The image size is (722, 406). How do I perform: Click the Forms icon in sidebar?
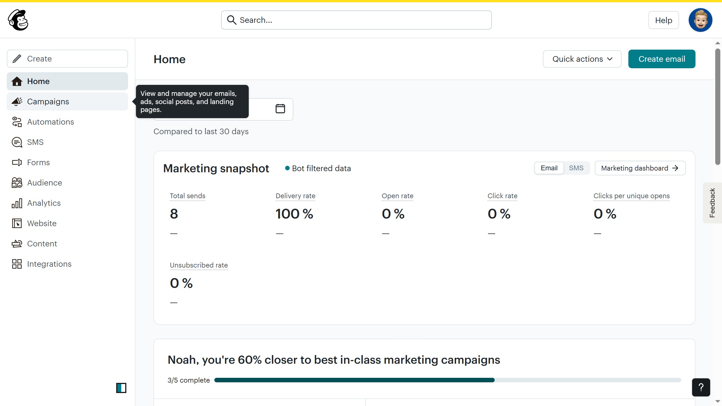click(17, 162)
